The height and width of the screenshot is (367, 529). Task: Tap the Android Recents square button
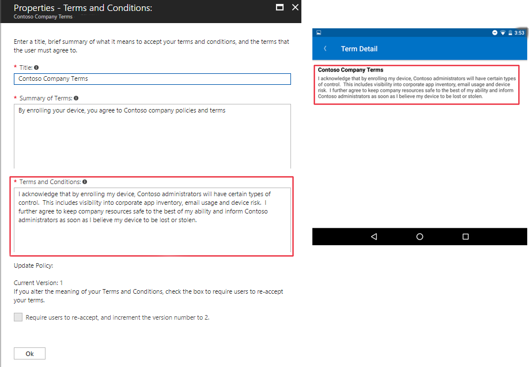coord(465,237)
